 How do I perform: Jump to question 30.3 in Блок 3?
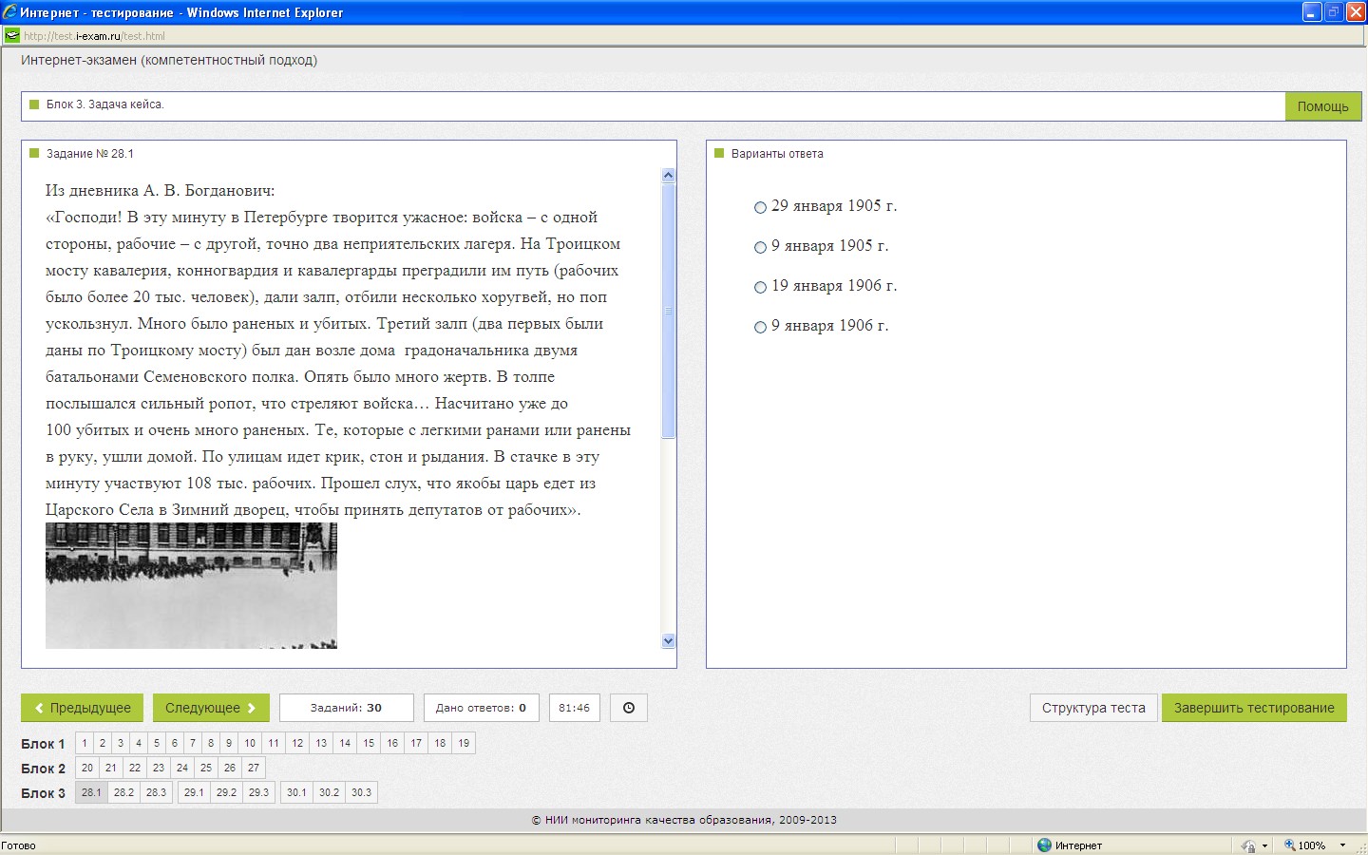(361, 792)
